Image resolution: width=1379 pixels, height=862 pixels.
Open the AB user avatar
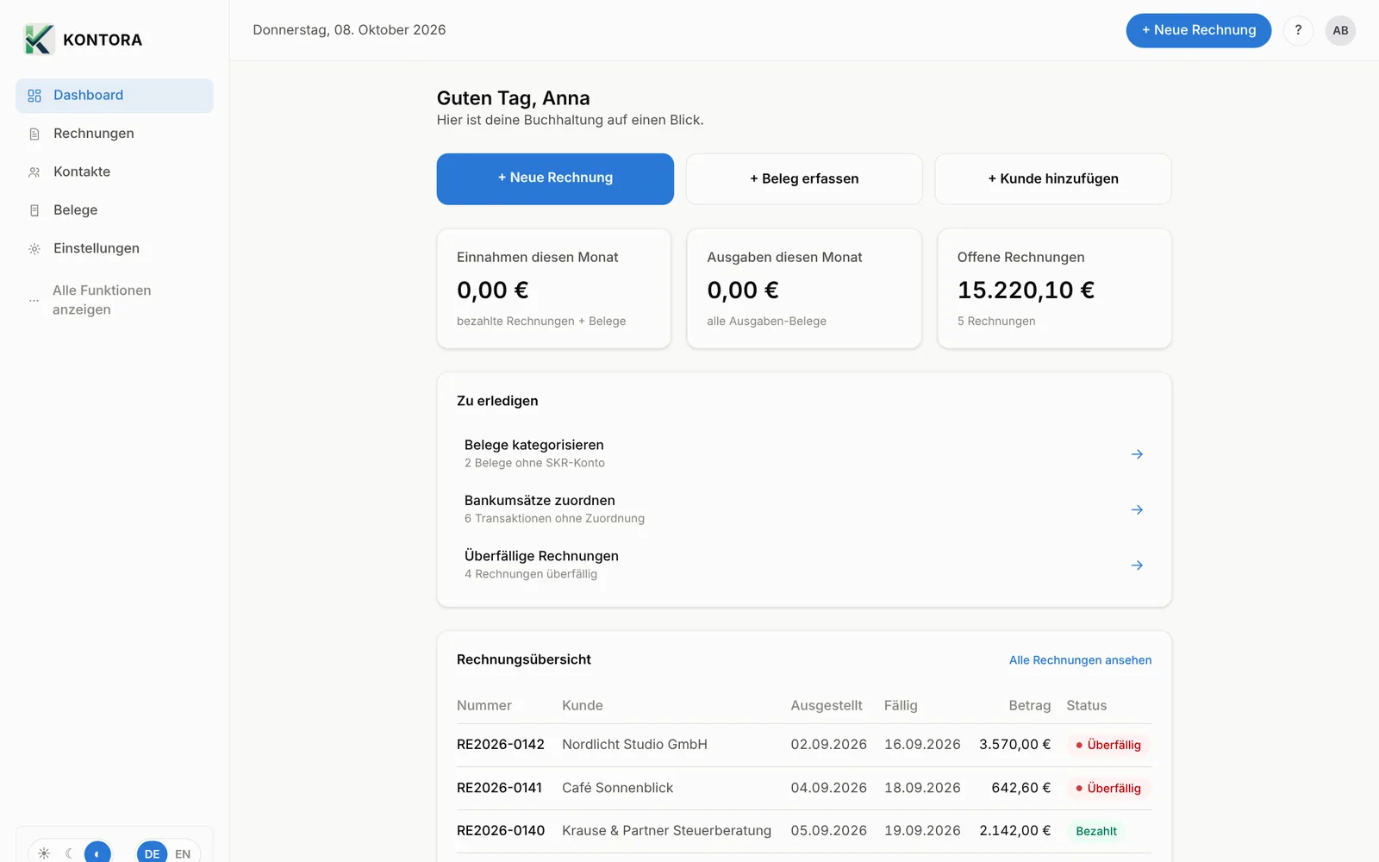(x=1340, y=30)
